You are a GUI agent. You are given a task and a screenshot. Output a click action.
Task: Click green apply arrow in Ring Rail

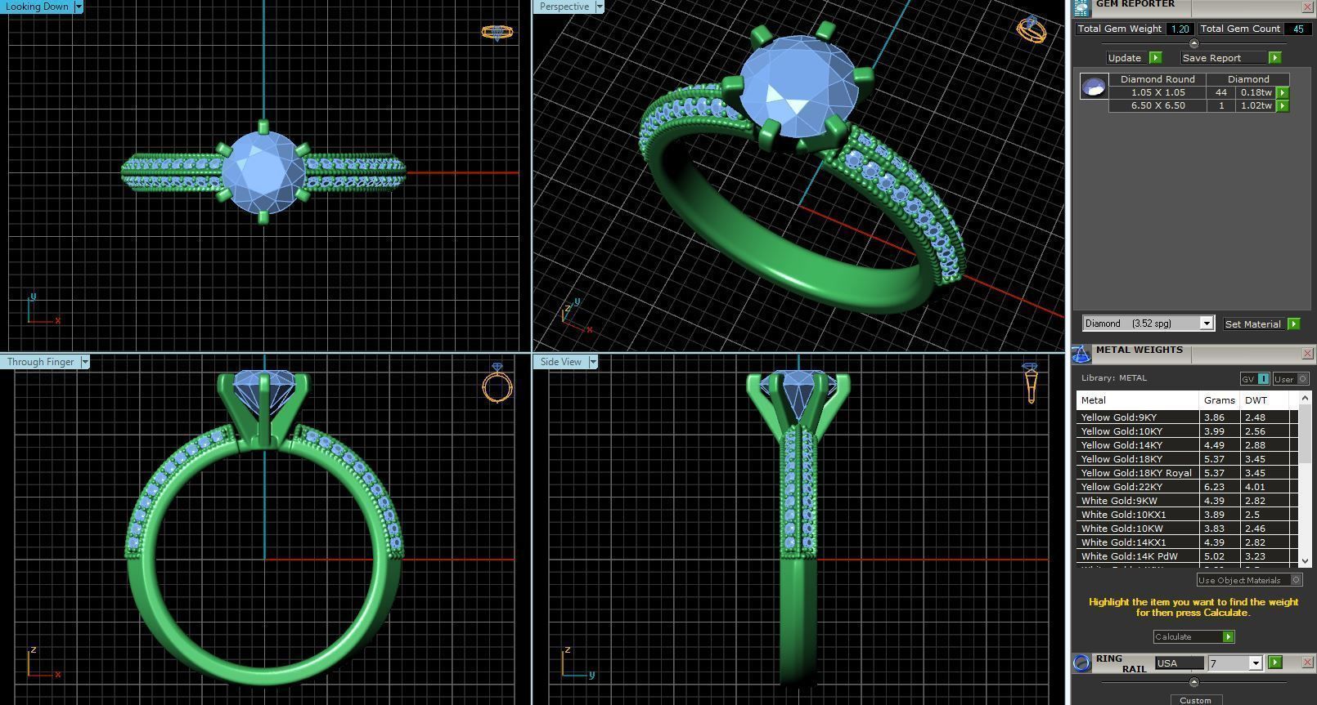click(1275, 663)
